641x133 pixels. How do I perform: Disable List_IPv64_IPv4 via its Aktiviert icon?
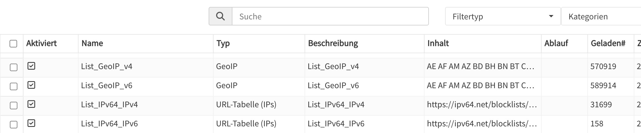31,104
